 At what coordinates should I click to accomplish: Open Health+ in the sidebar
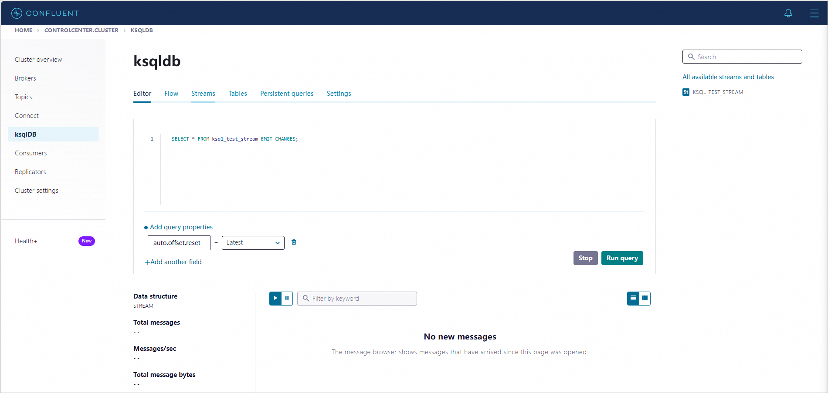click(26, 241)
